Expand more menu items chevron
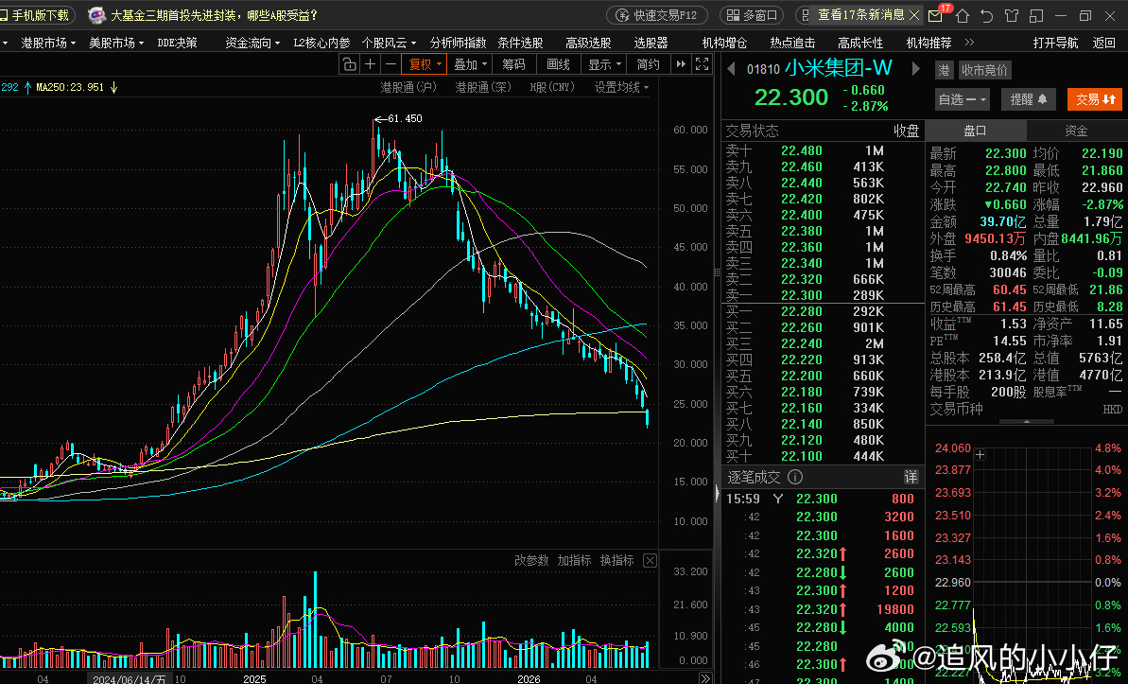 [969, 43]
